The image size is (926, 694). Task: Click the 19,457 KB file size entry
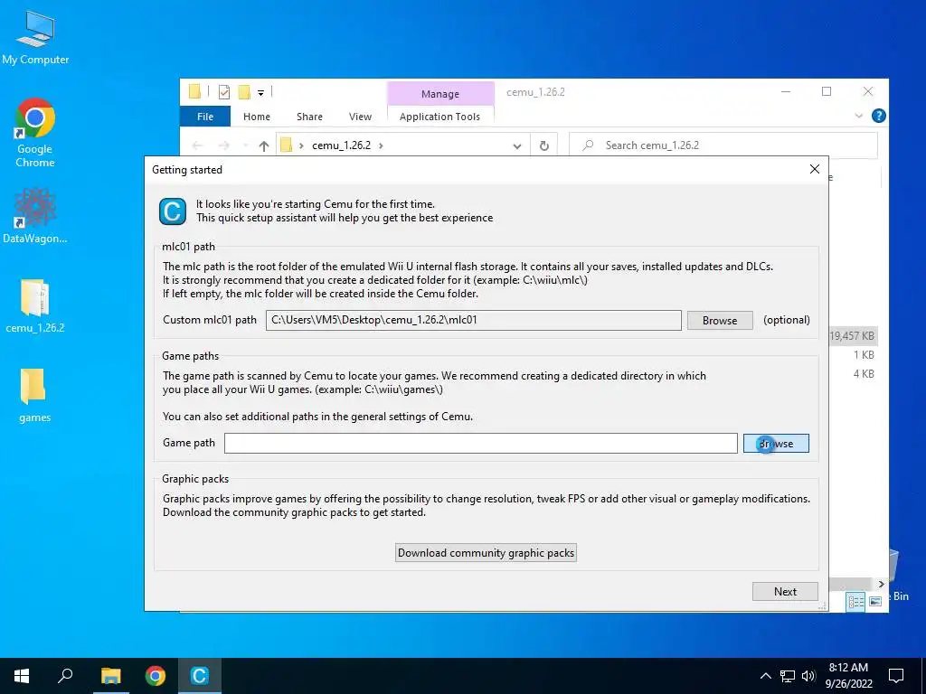pos(852,336)
